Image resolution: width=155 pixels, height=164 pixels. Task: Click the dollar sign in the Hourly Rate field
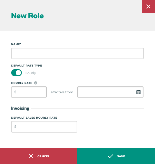(x=15, y=92)
